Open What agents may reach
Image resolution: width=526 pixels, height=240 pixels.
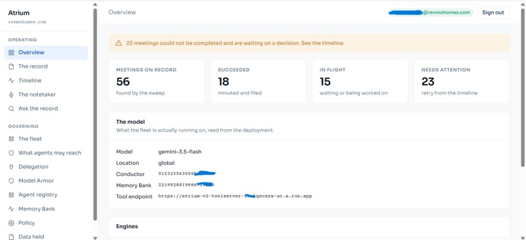tap(46, 153)
